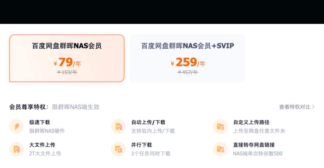Click the 大文件上传 feature title
This screenshot has width=324, height=168.
pos(42,145)
